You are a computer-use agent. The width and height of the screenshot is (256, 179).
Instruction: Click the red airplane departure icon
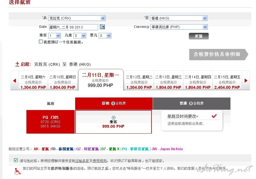point(17,64)
